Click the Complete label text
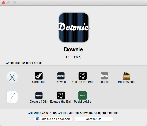Viewport: 147px width, 126px height. pos(39,82)
